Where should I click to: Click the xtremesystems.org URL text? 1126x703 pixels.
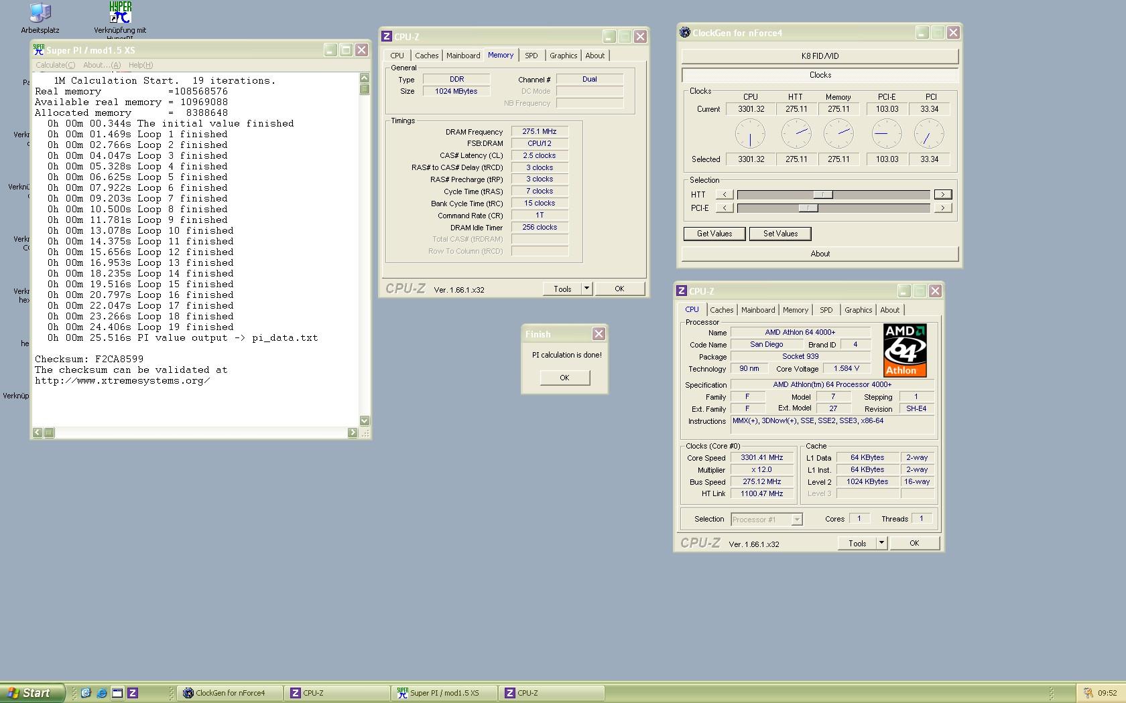(x=123, y=380)
